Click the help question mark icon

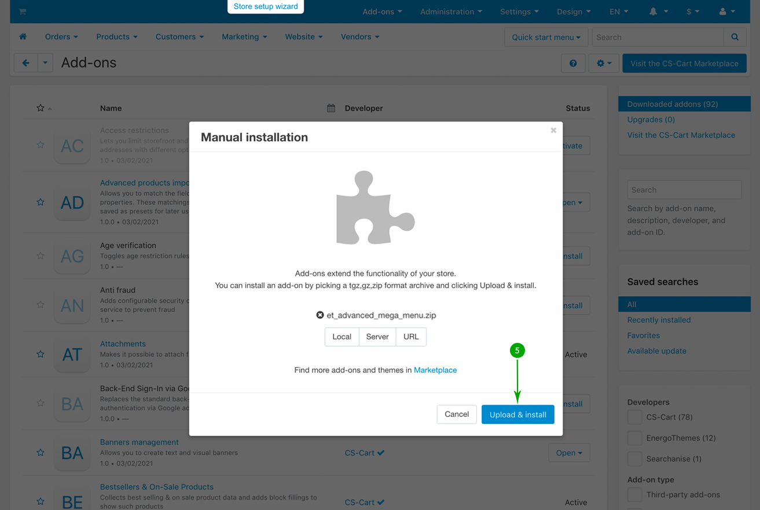[573, 64]
